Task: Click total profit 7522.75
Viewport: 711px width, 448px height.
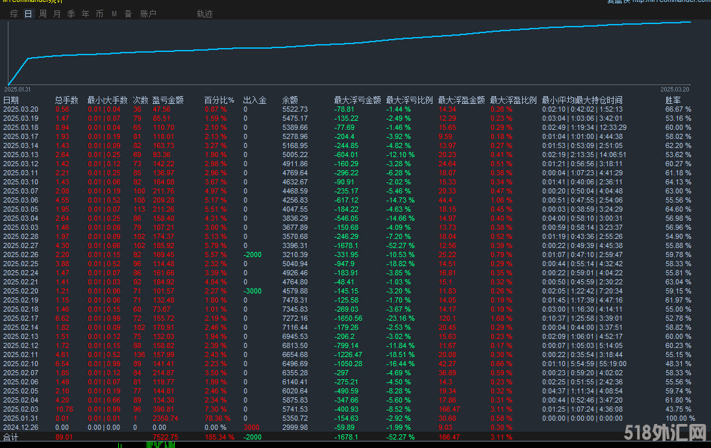Action: [166, 437]
